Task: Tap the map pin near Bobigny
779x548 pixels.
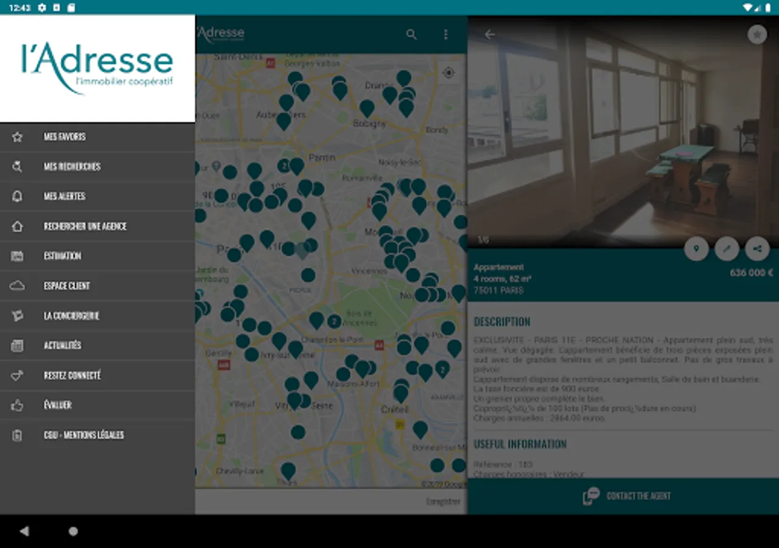Action: [366, 108]
